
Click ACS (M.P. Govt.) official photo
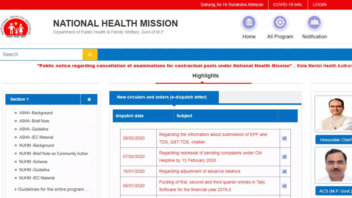click(334, 165)
